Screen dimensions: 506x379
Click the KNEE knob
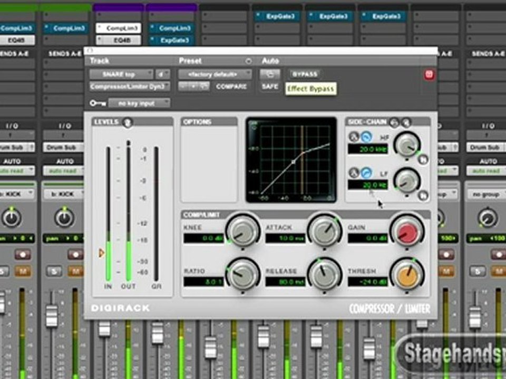[242, 232]
